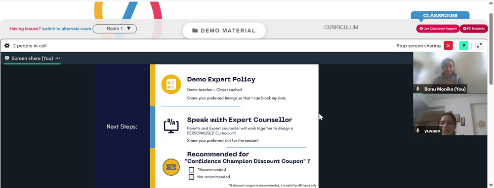Image resolution: width=494 pixels, height=188 pixels.
Task: Click '2 people in call' text
Action: [x=30, y=46]
